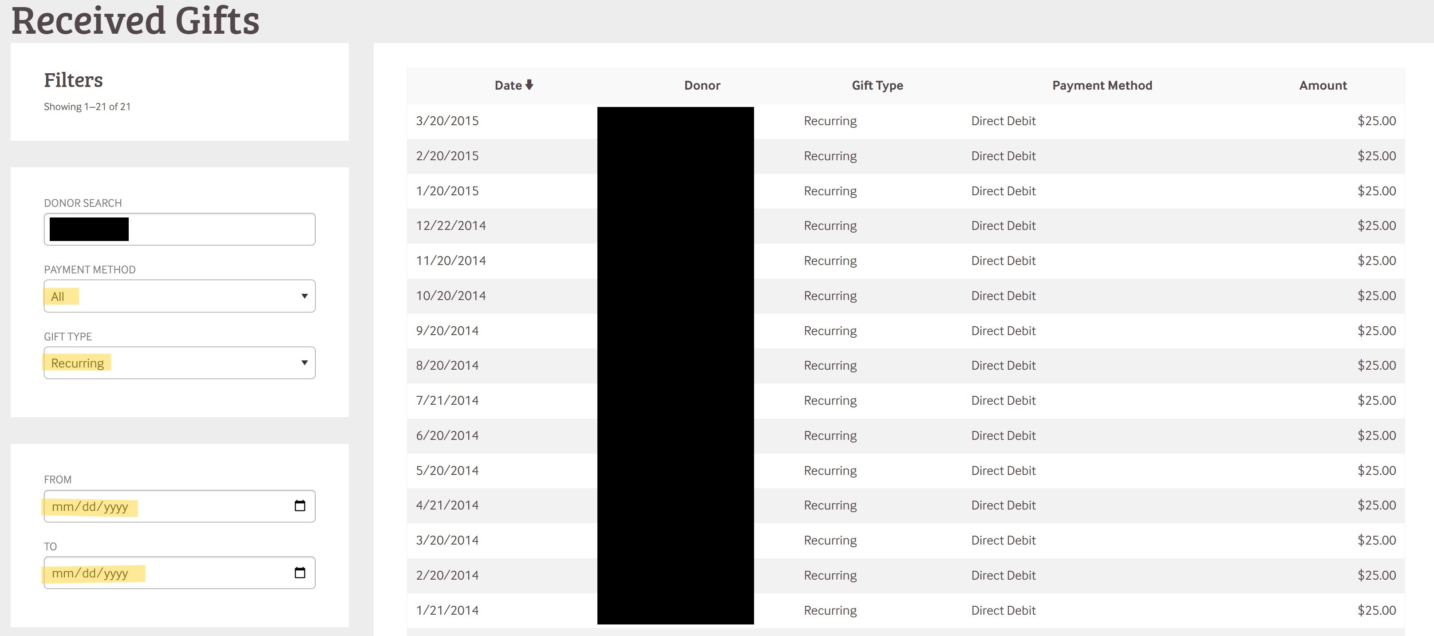
Task: Click the Date column header text
Action: [x=508, y=85]
